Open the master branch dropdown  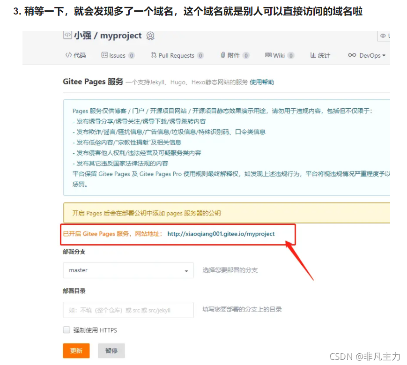128,270
